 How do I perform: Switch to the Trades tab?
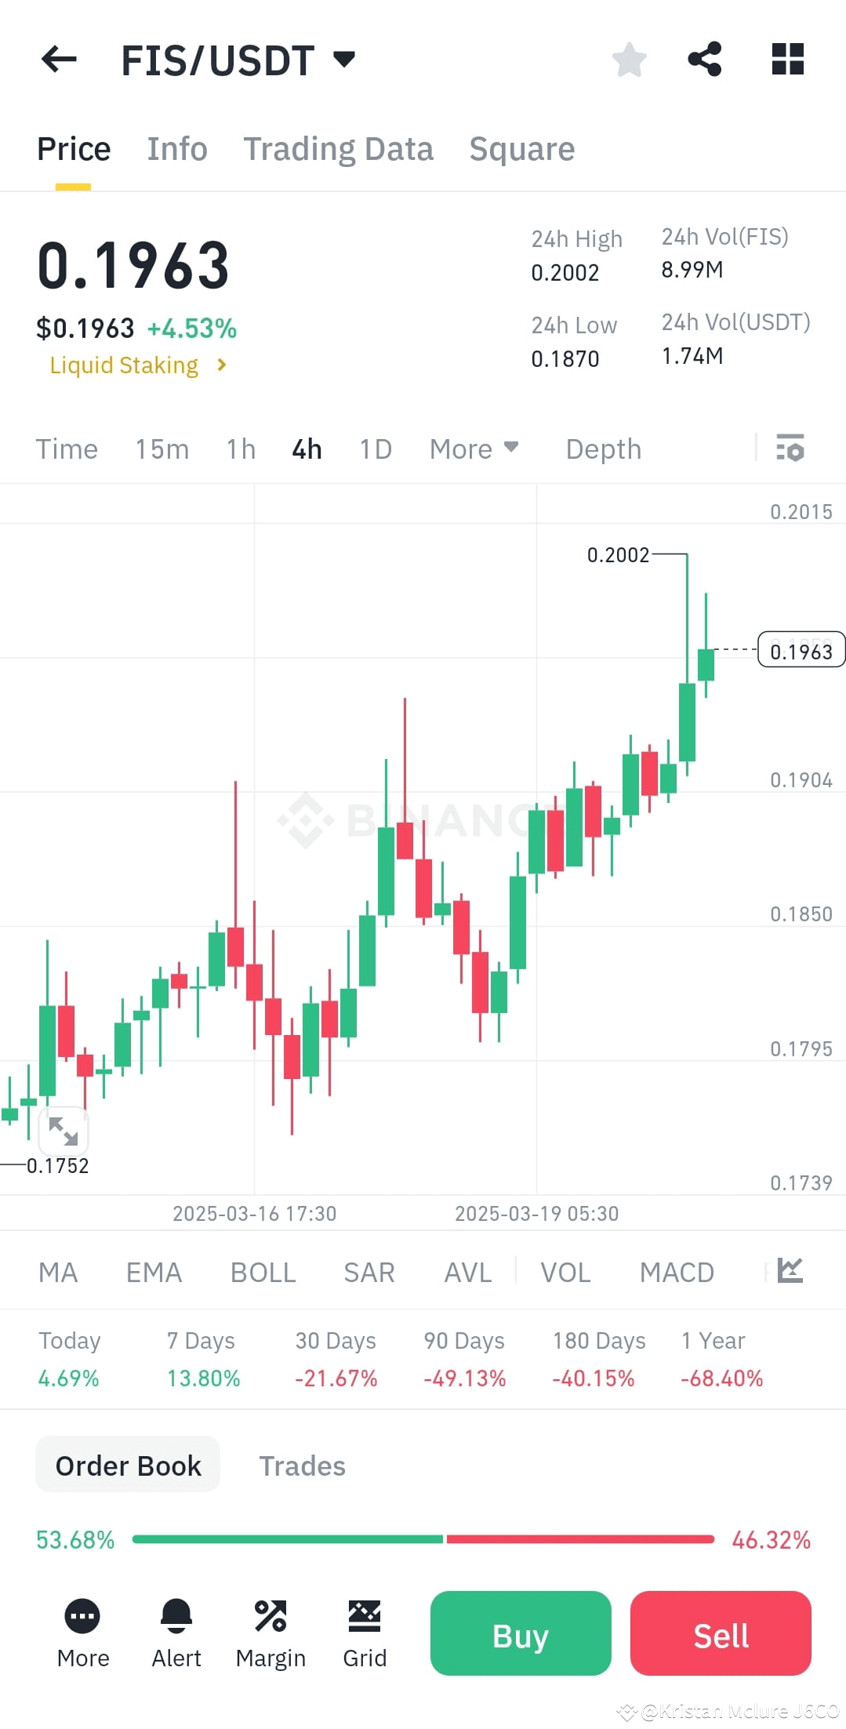pos(303,1465)
